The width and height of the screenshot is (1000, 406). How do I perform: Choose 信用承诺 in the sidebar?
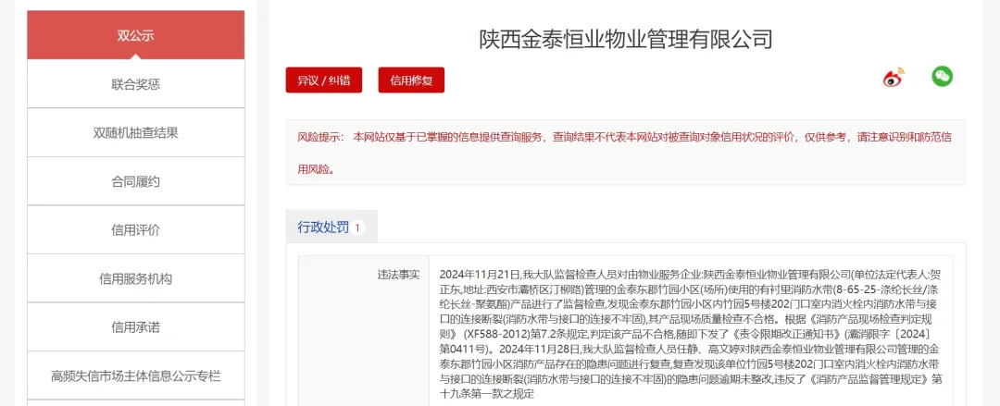point(136,327)
